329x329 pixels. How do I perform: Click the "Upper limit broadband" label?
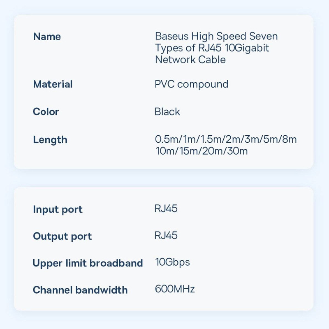(88, 263)
